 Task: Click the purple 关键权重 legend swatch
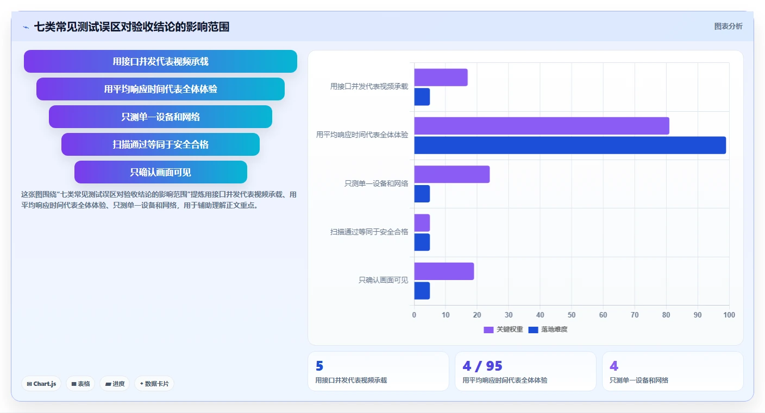(488, 329)
